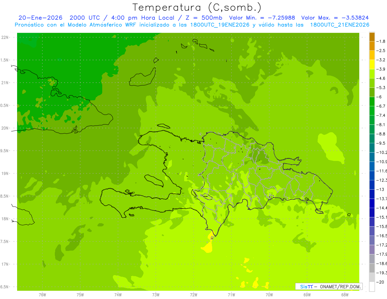387x299 pixels.
Task: Click the '-6' colorbar value
Action: click(379, 97)
